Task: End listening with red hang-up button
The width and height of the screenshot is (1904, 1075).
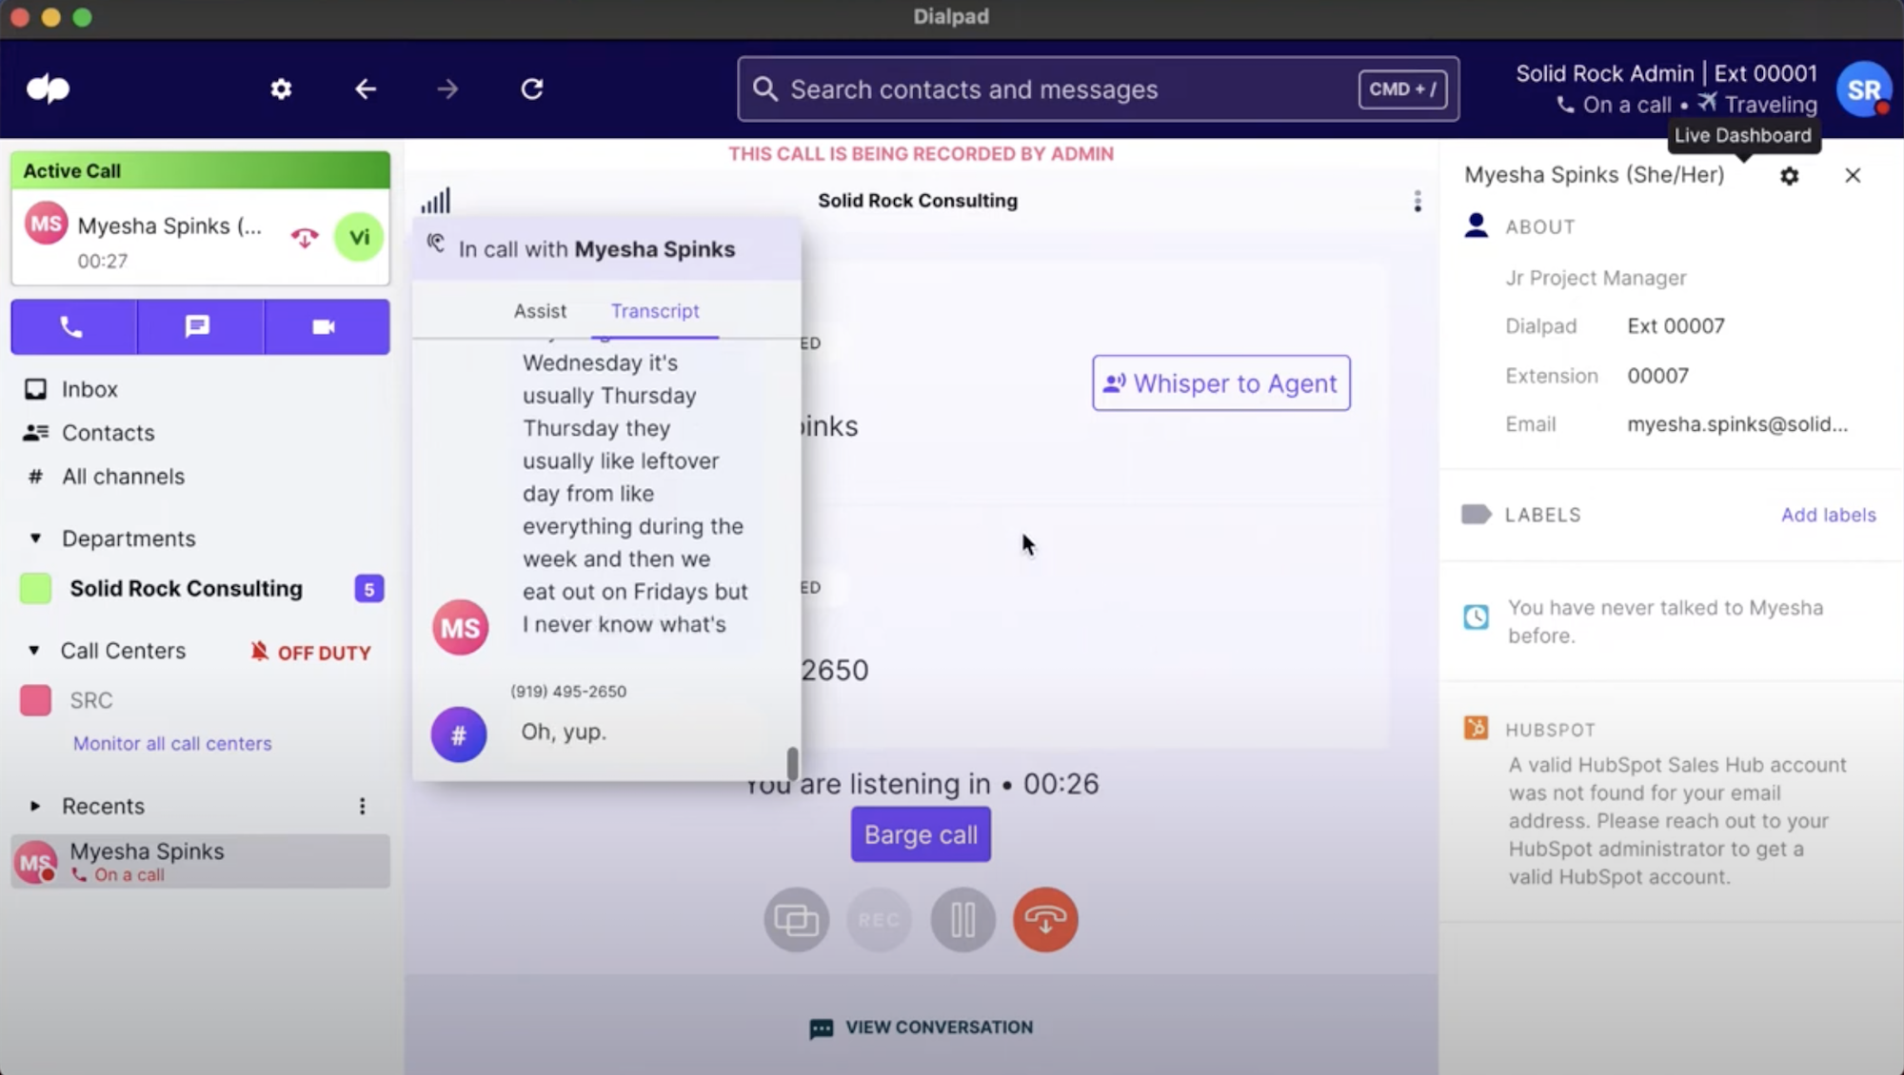Action: (x=1045, y=920)
